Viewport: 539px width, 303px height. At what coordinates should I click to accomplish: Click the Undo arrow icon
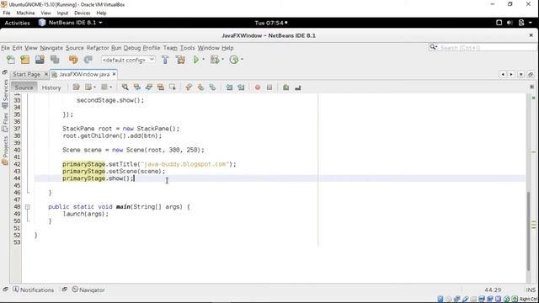(73, 60)
